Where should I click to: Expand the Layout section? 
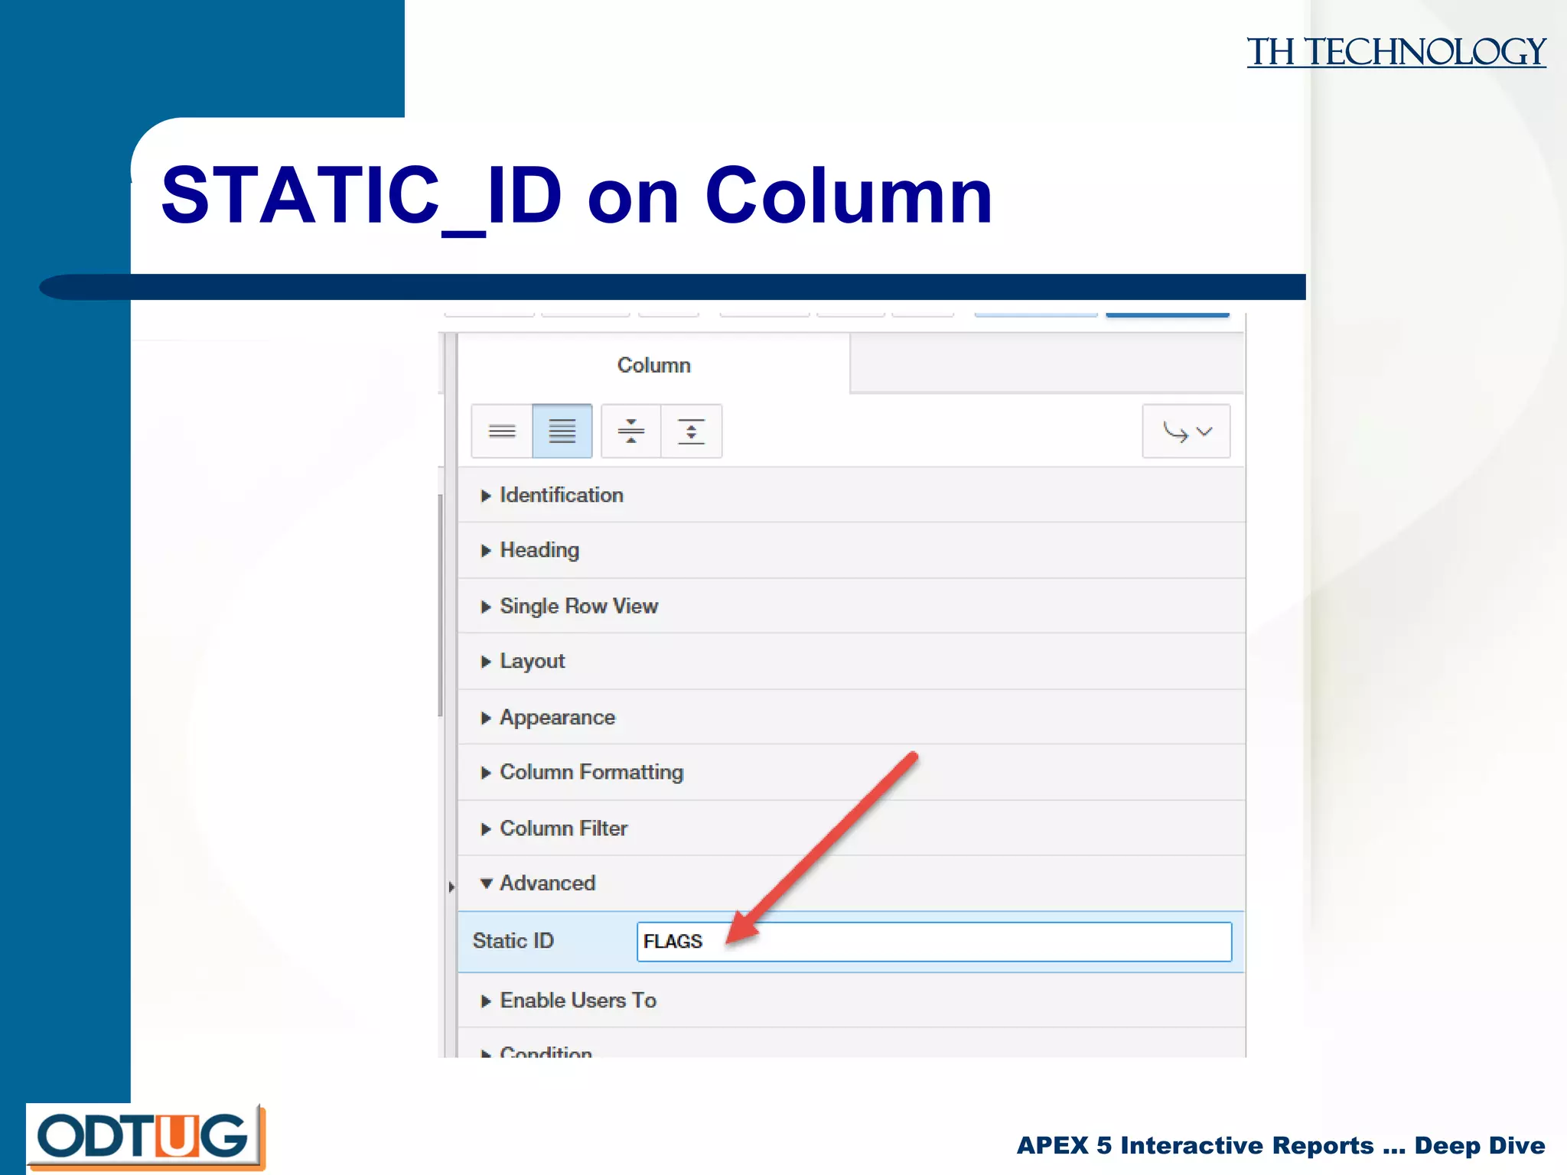(x=852, y=661)
